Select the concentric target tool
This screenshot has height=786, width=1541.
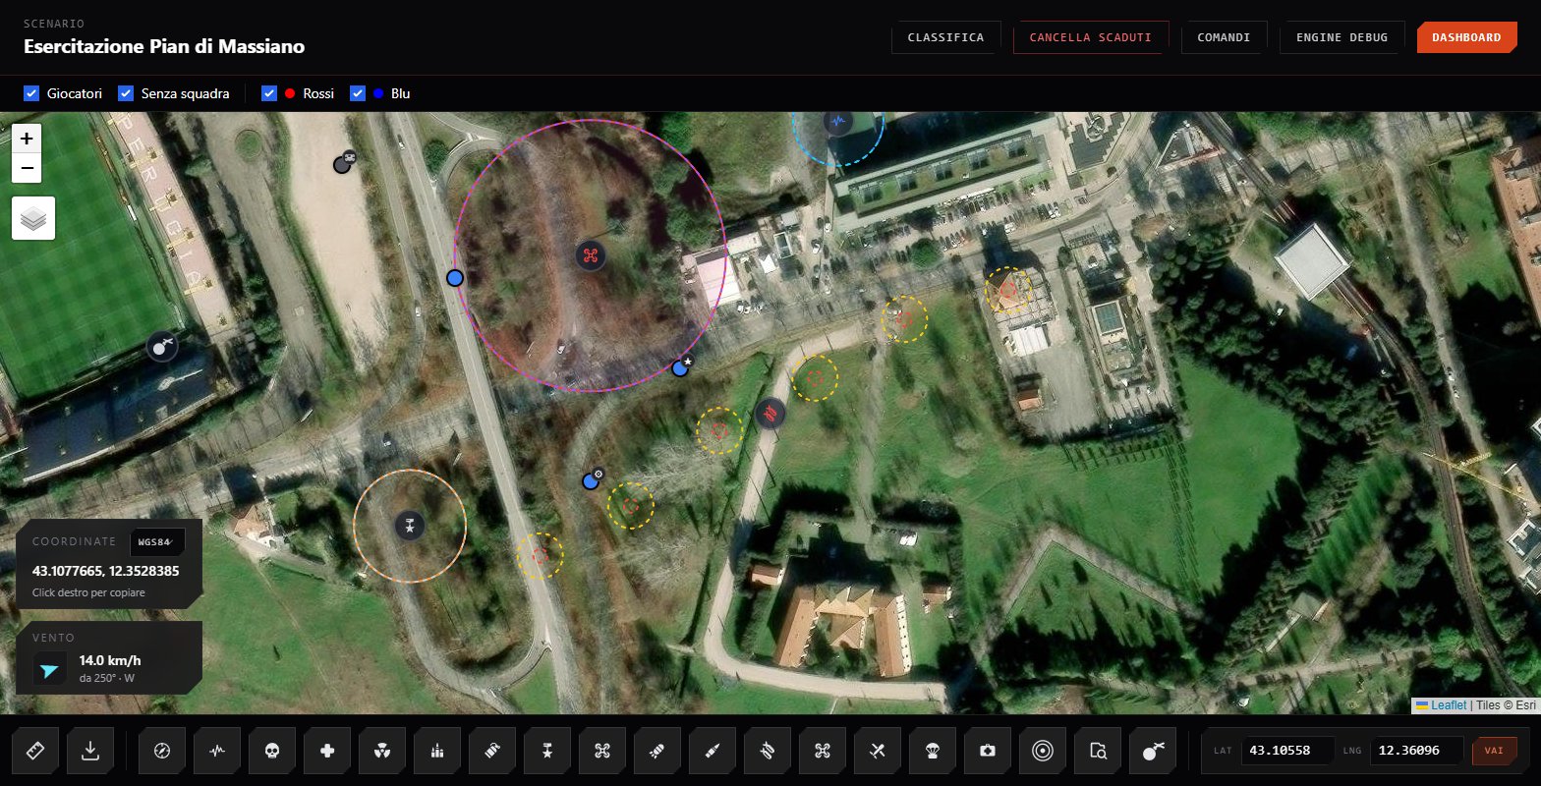click(1043, 751)
